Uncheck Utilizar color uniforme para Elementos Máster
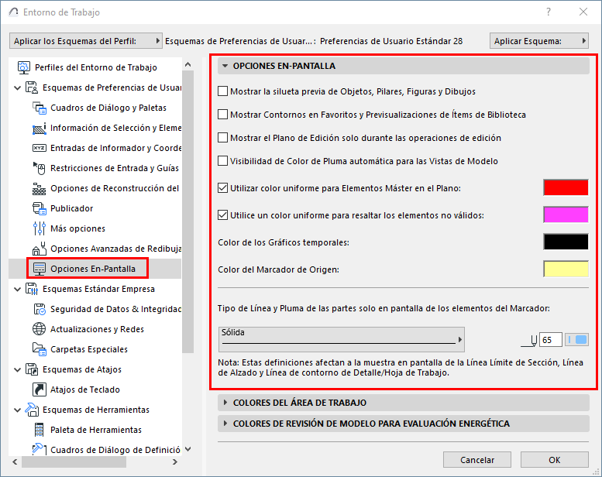 [x=222, y=188]
